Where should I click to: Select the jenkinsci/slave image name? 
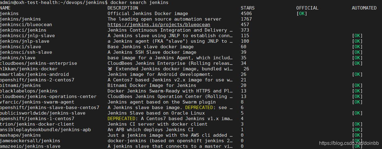(20, 47)
